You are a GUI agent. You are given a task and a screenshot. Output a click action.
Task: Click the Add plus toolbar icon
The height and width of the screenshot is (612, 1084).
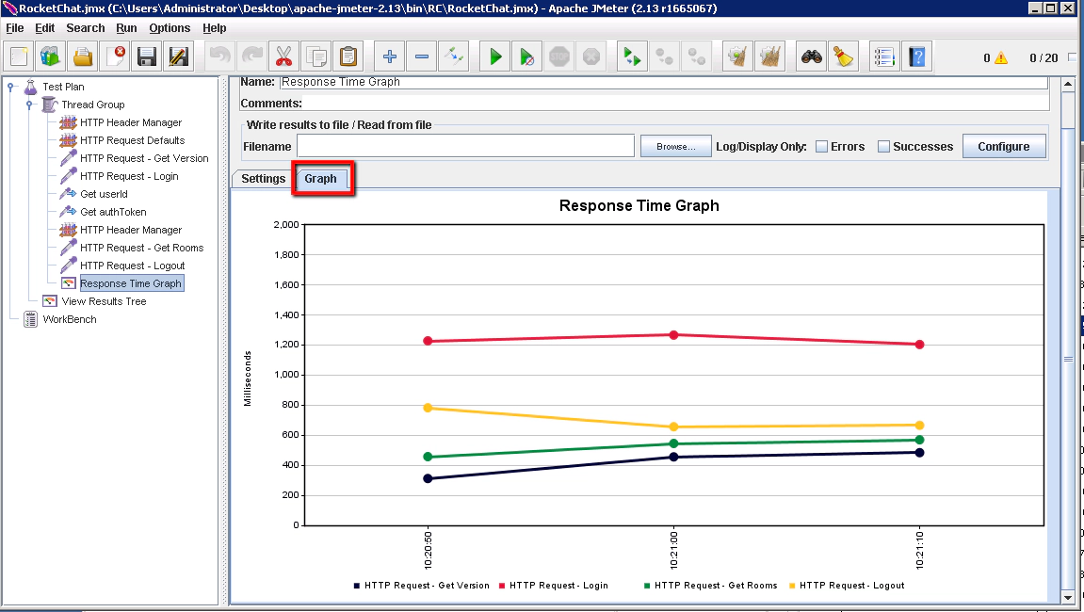(x=390, y=57)
